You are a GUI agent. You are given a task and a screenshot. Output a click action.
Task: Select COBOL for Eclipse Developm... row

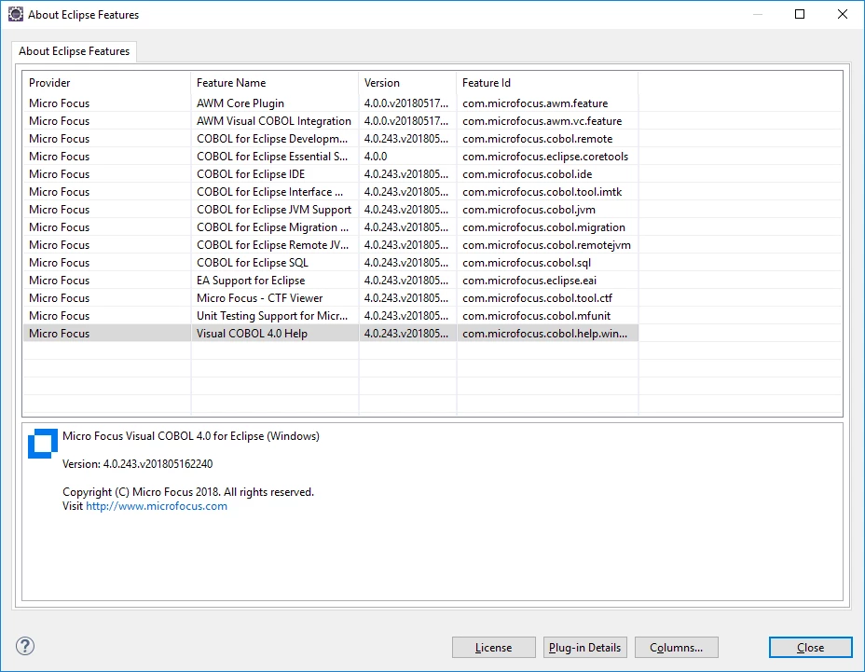(331, 139)
